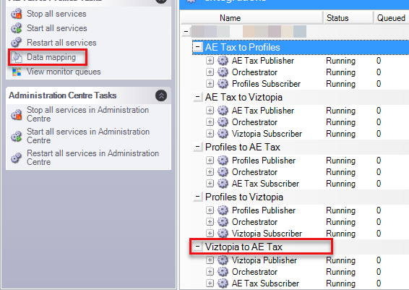The image size is (409, 290).
Task: Collapse the Viztopia to AE Tax group
Action: (x=198, y=247)
